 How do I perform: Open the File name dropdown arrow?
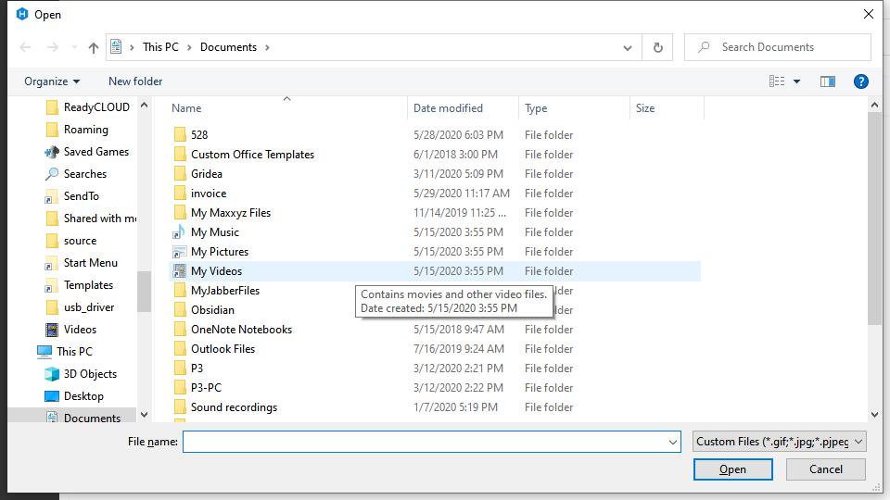pos(673,442)
